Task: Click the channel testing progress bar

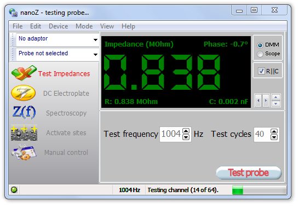Action: pos(260,190)
